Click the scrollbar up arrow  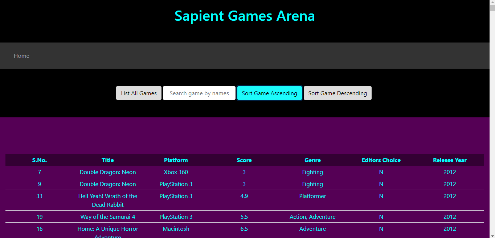492,3
